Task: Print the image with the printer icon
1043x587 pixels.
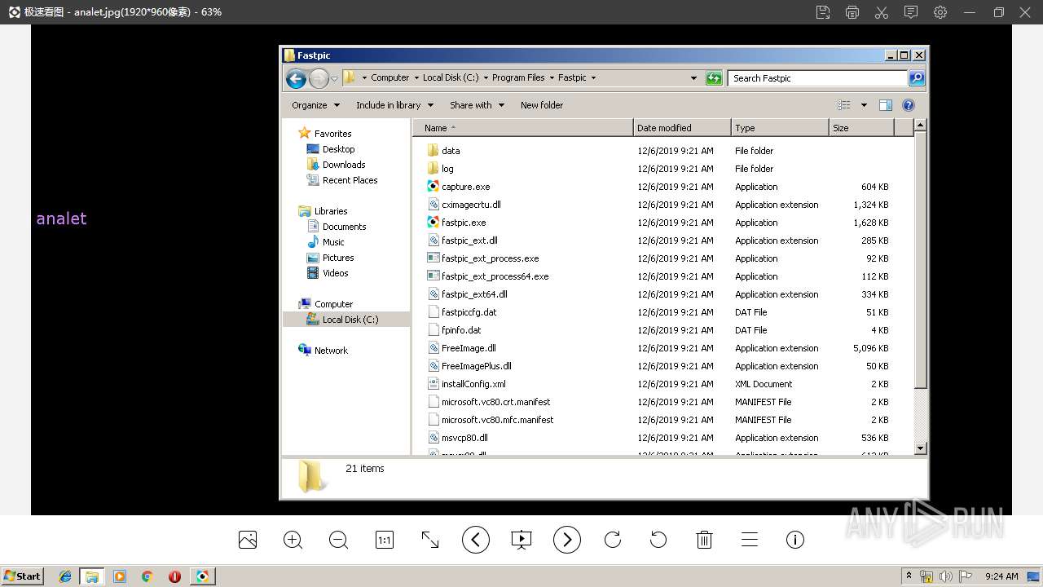Action: (852, 12)
